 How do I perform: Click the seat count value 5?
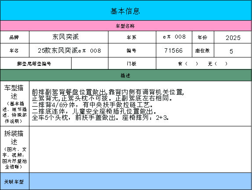pyautogui.click(x=233, y=50)
